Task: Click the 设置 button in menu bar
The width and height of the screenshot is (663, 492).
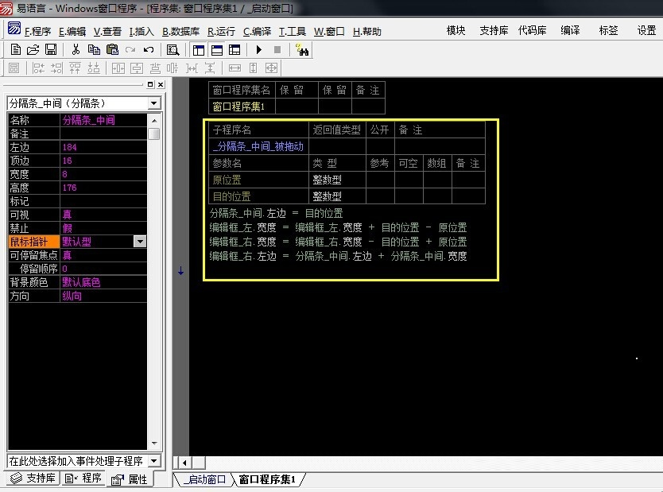Action: click(646, 31)
